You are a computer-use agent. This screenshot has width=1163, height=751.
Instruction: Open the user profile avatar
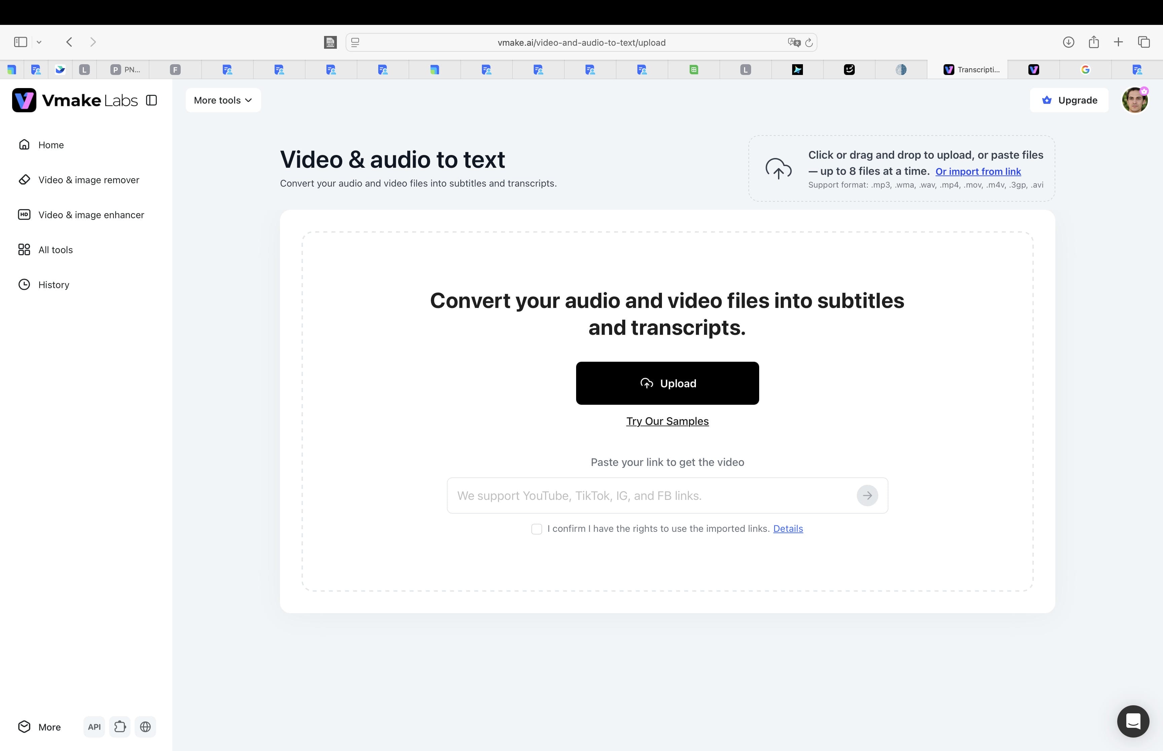(1135, 100)
